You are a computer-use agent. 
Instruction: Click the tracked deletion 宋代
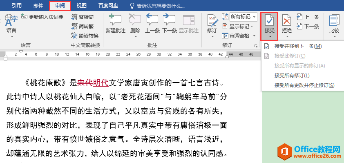tap(85, 83)
